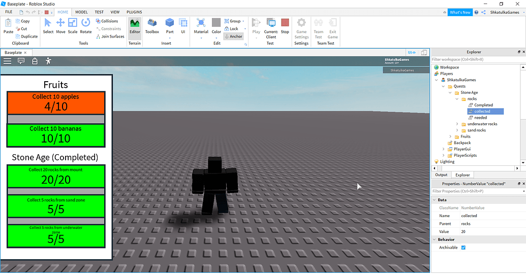
Task: Click the Value field showing 20
Action: pyautogui.click(x=492, y=232)
